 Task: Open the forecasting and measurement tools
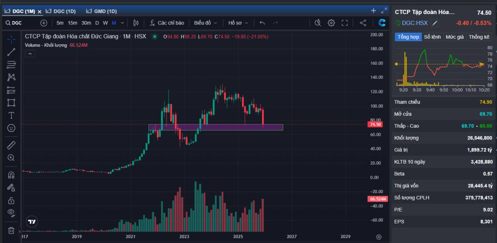(11, 90)
